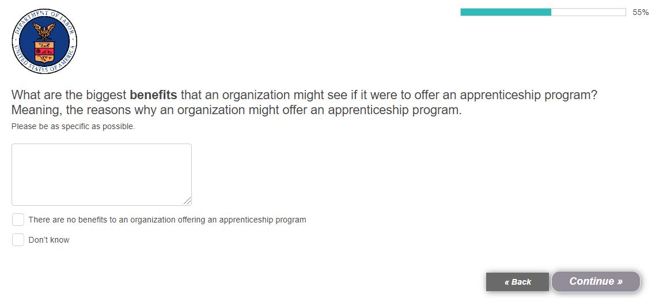Proceed with the Continue button
This screenshot has height=298, width=659.
tap(596, 281)
